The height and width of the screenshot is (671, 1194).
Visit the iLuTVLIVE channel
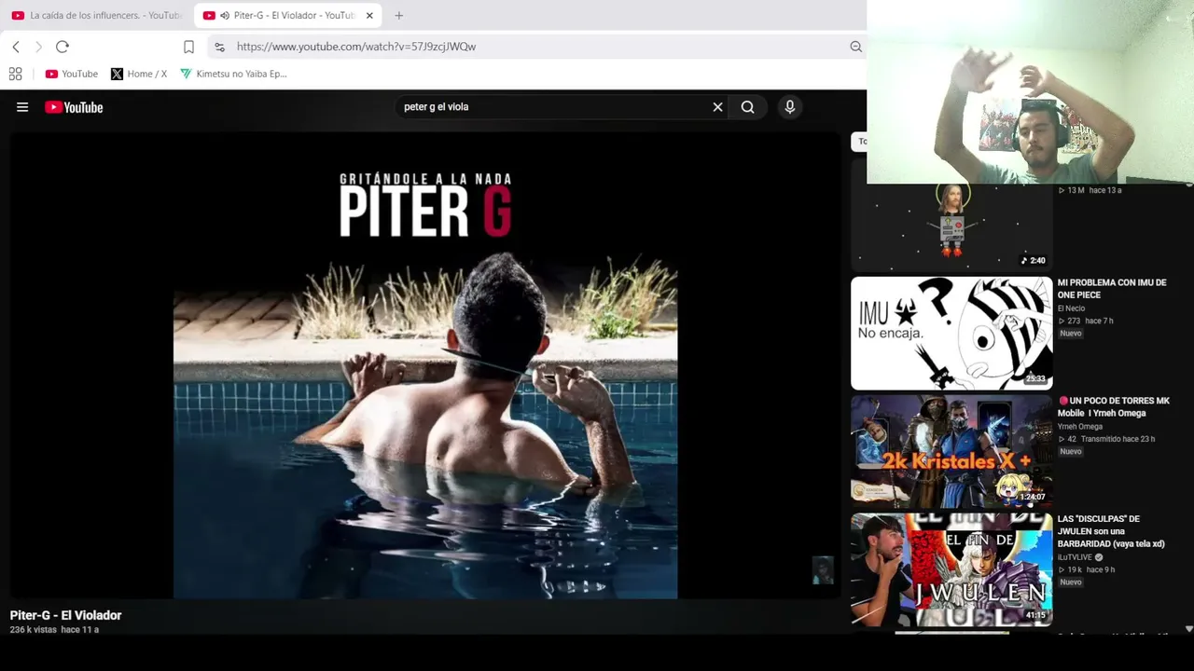click(x=1075, y=557)
